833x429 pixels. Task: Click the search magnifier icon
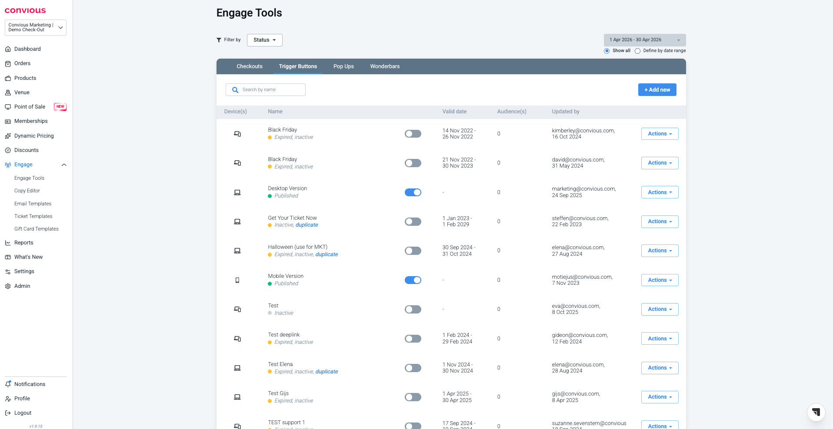235,90
